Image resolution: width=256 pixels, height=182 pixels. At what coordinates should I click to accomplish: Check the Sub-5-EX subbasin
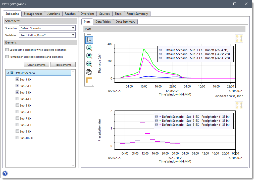[x=17, y=105]
